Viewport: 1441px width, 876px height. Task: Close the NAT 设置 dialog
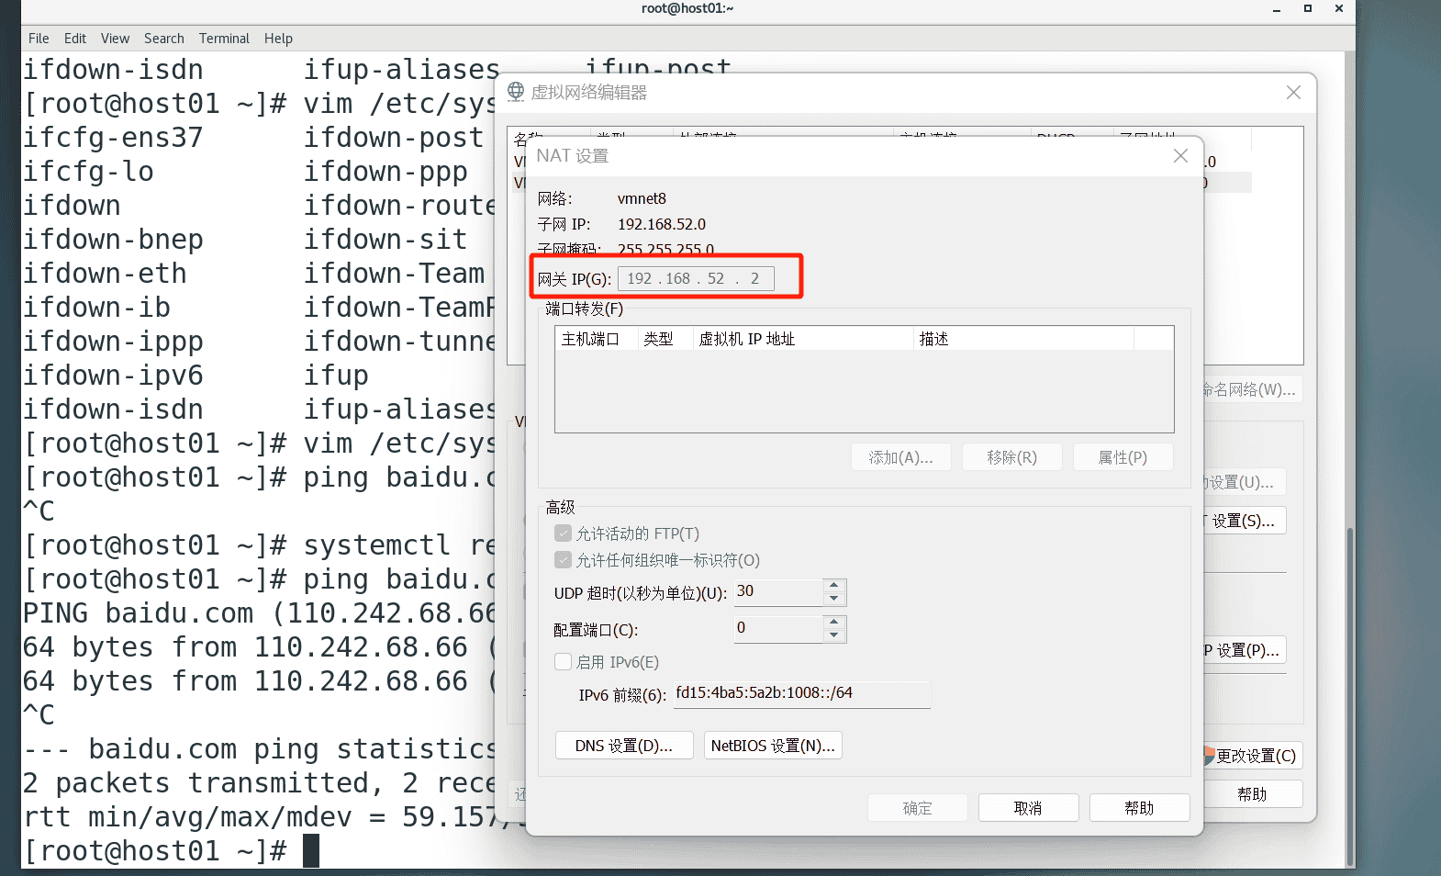(x=1180, y=156)
